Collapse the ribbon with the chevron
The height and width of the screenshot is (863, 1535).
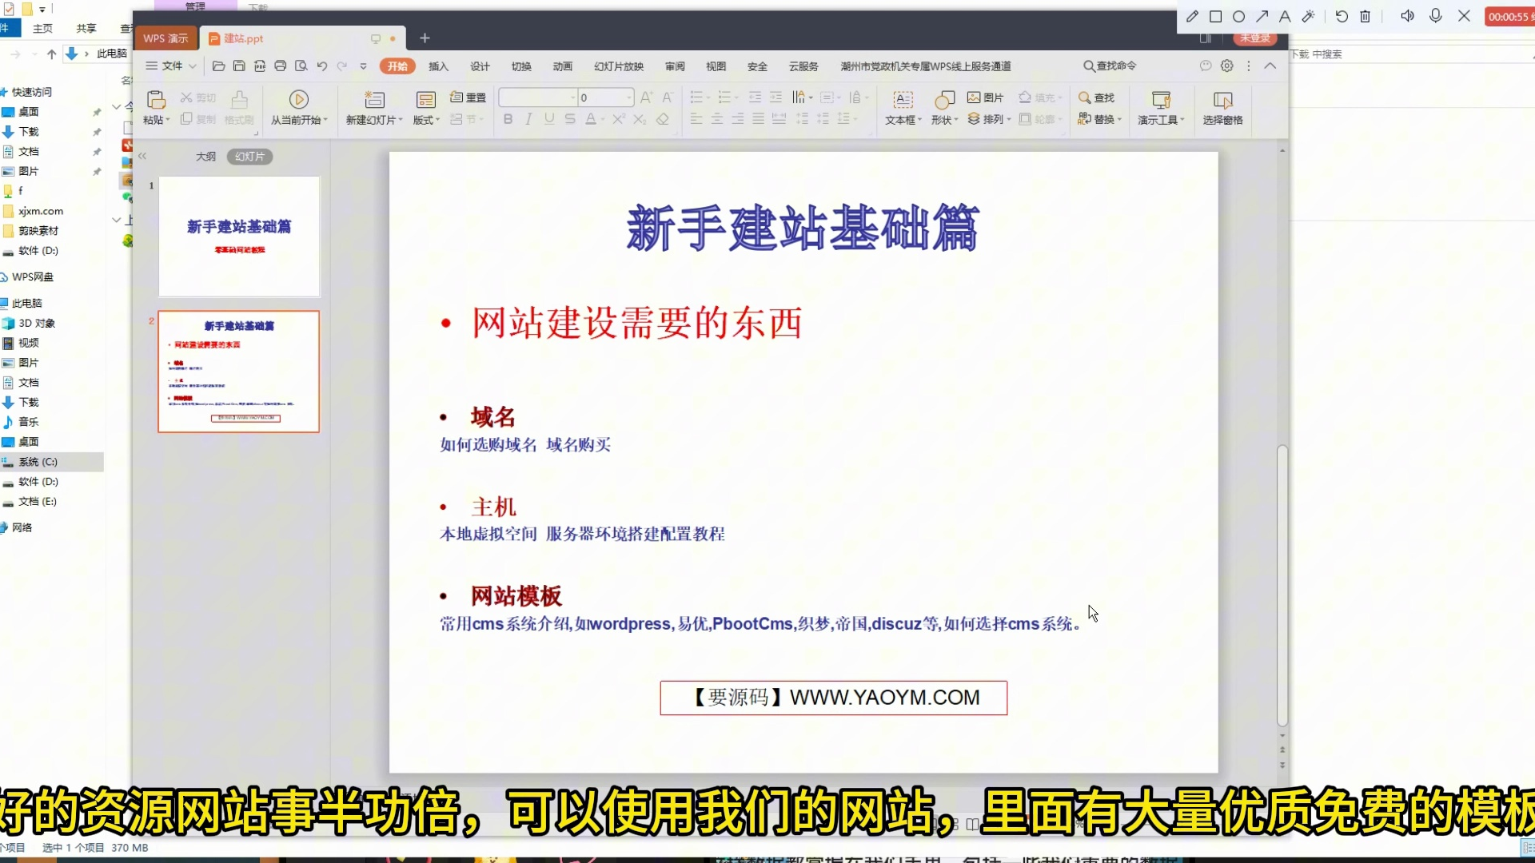[x=1270, y=66]
